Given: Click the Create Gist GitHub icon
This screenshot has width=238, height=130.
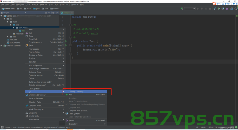Looking at the screenshot, I should (27, 116).
